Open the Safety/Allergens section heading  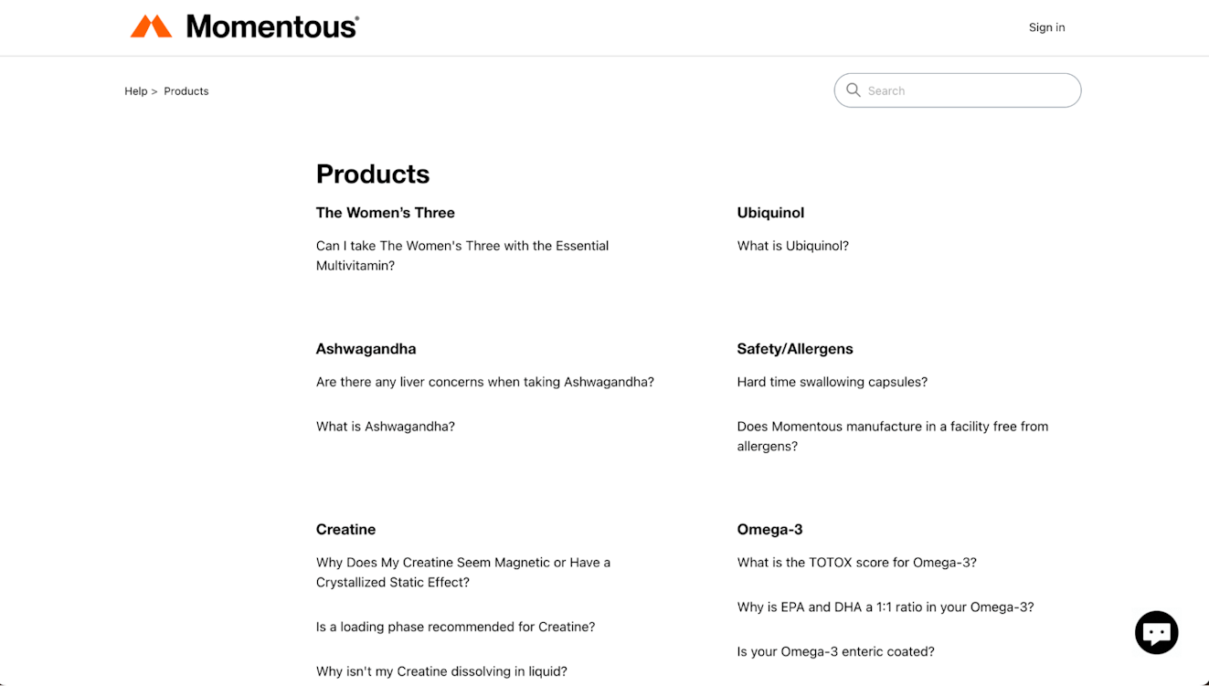point(794,349)
